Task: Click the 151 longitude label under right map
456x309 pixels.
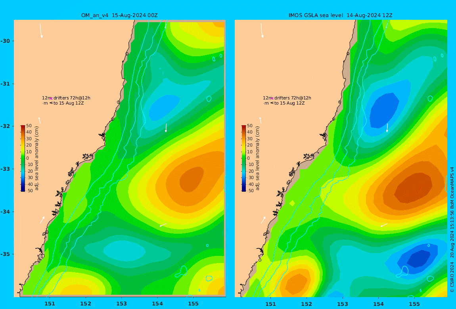Action: click(271, 304)
